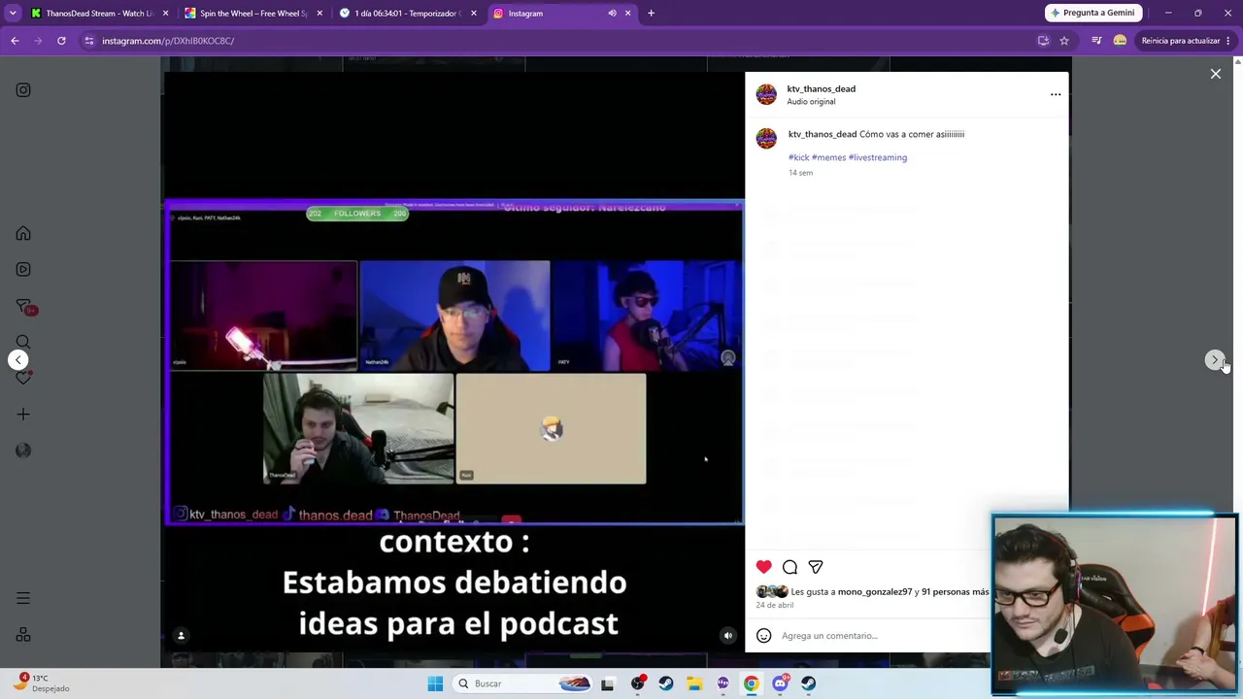The height and width of the screenshot is (699, 1243).
Task: Open mono_gonzalez97 profile link
Action: coord(874,592)
